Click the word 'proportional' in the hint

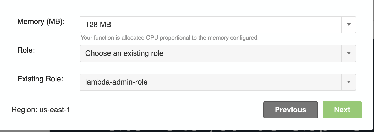tap(175, 38)
